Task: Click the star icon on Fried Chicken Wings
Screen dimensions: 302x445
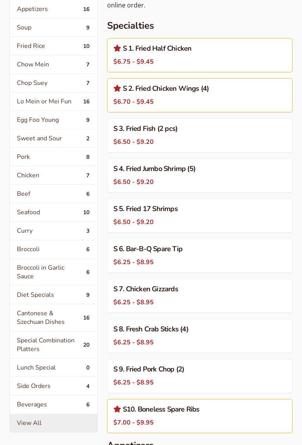Action: (117, 88)
